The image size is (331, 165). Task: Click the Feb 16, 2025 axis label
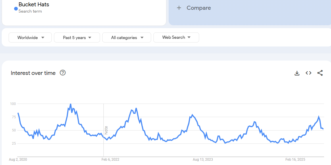coord(295,160)
